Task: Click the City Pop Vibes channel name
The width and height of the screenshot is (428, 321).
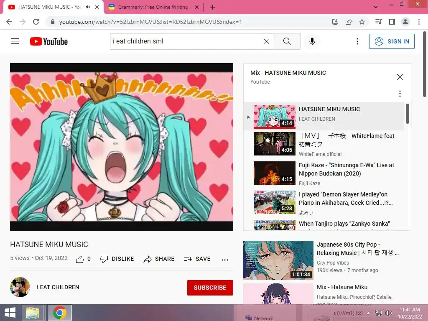Action: tap(333, 263)
